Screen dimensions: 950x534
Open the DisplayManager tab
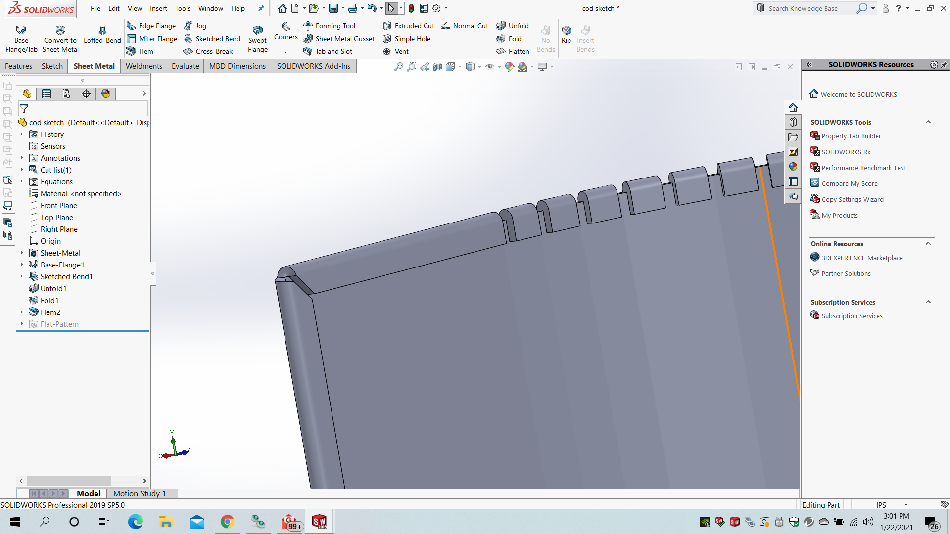[106, 94]
